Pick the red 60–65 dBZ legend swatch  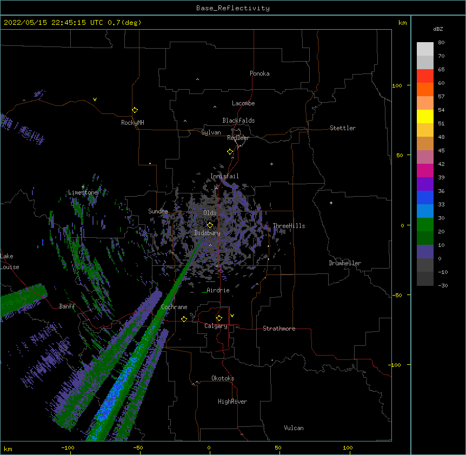click(x=425, y=76)
